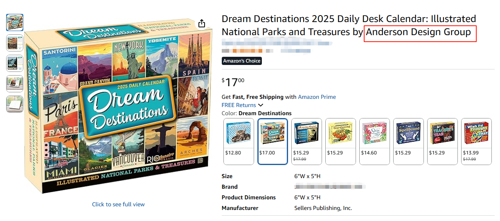Choose the cat calendar option at $12.80
Image resolution: width=500 pixels, height=221 pixels.
[239, 141]
